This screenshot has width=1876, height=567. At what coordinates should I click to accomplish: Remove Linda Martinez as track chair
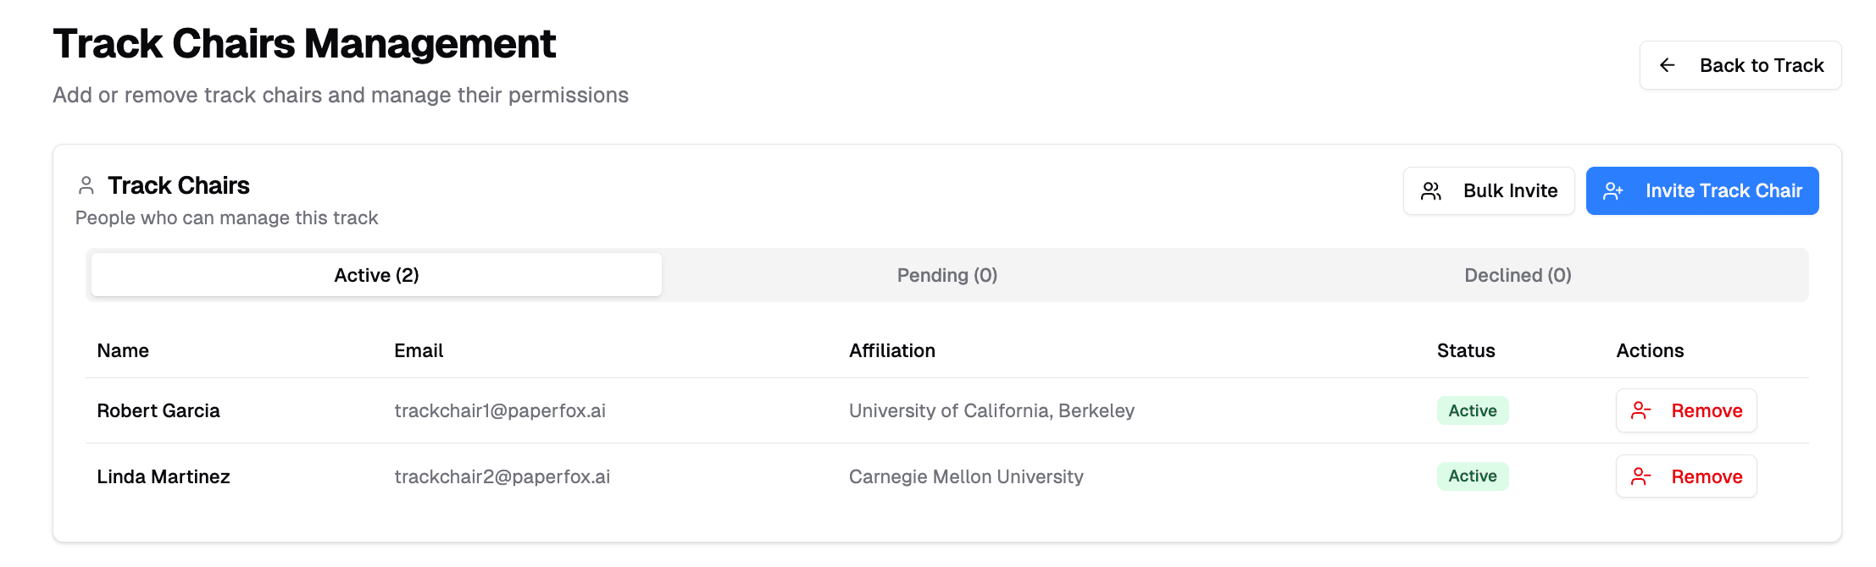[x=1686, y=476]
